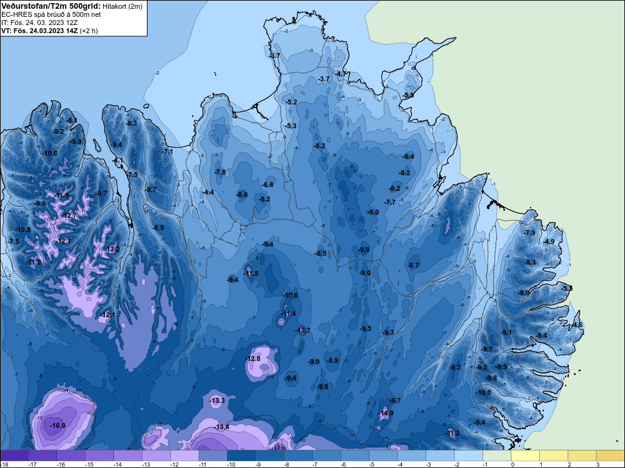Click the -9.2 temperature reading

58,131
